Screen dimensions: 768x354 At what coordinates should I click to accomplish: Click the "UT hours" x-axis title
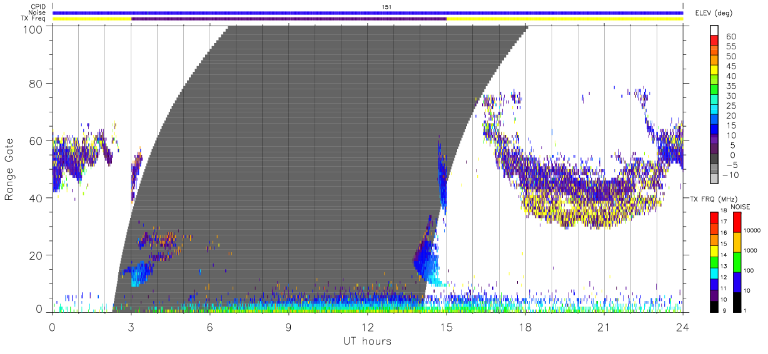pos(366,341)
